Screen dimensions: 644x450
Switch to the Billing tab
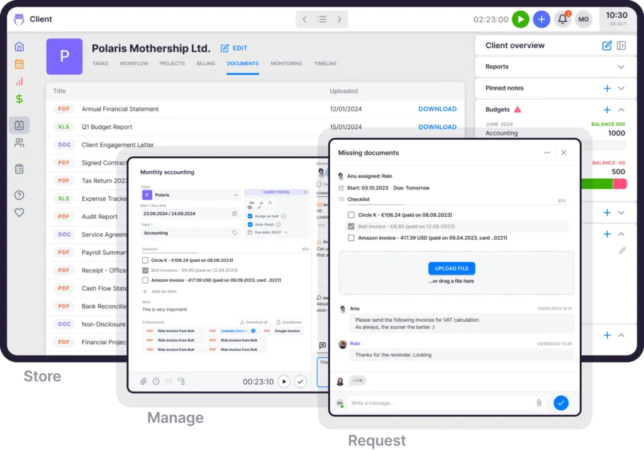tap(206, 64)
